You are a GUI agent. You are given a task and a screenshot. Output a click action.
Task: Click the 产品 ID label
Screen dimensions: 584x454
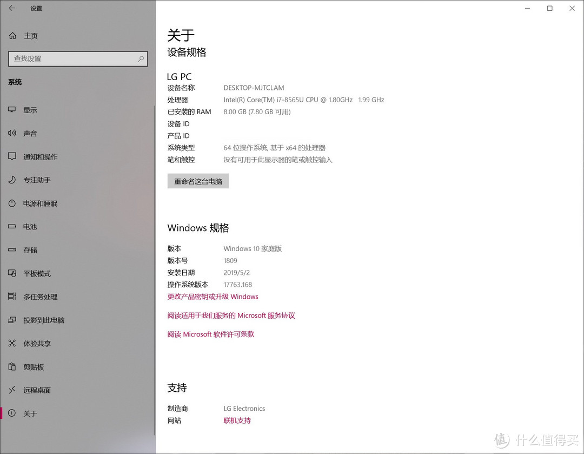point(178,136)
